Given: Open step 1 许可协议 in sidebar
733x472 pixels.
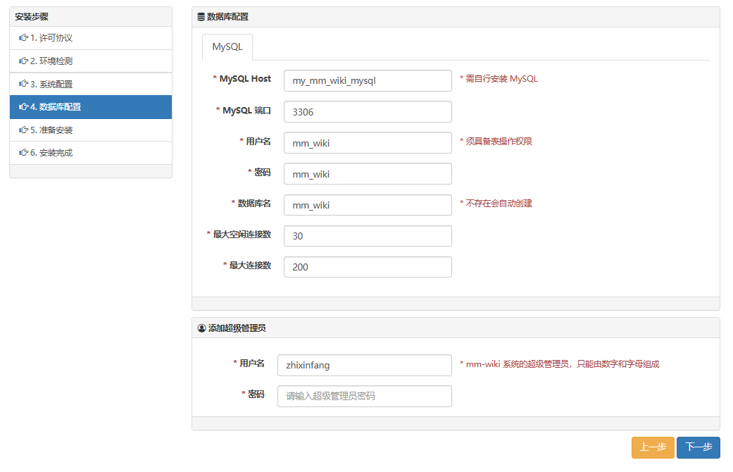Looking at the screenshot, I should point(91,38).
